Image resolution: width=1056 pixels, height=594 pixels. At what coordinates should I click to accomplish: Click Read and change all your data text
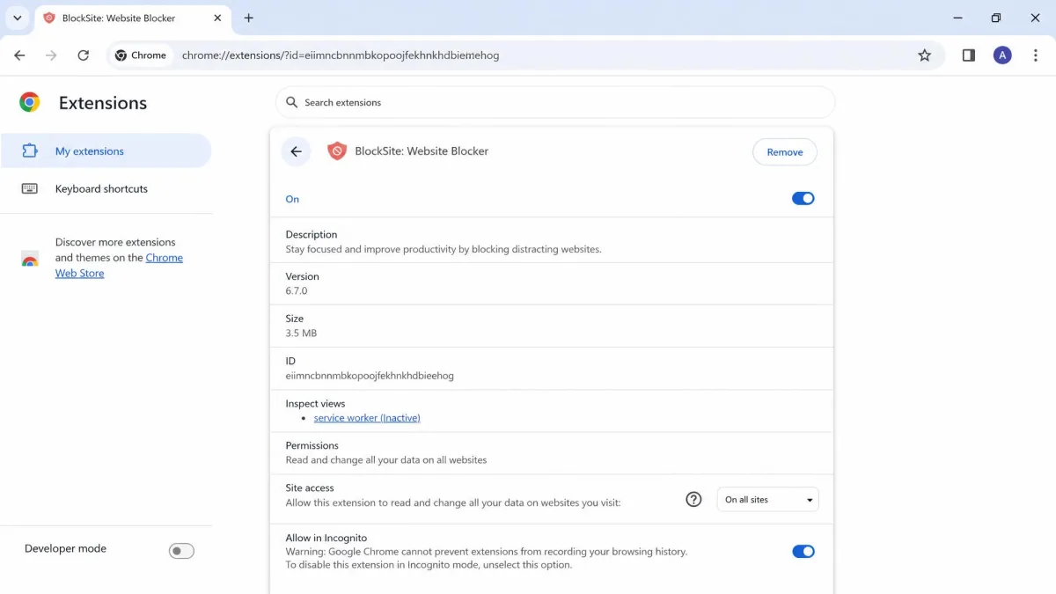[386, 460]
